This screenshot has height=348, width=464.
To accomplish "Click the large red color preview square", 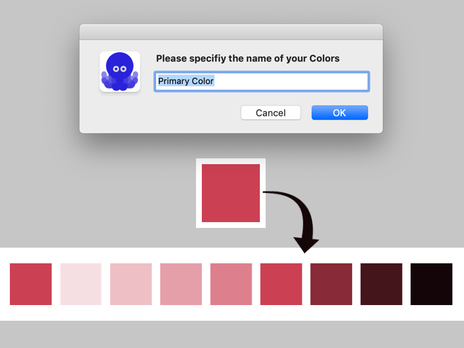I will pos(230,193).
